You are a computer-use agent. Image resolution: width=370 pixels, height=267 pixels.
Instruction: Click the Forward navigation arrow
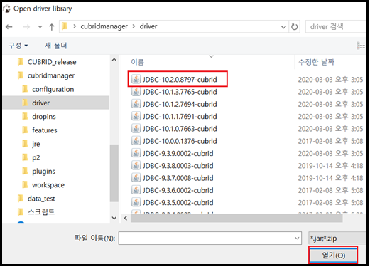pos(26,27)
